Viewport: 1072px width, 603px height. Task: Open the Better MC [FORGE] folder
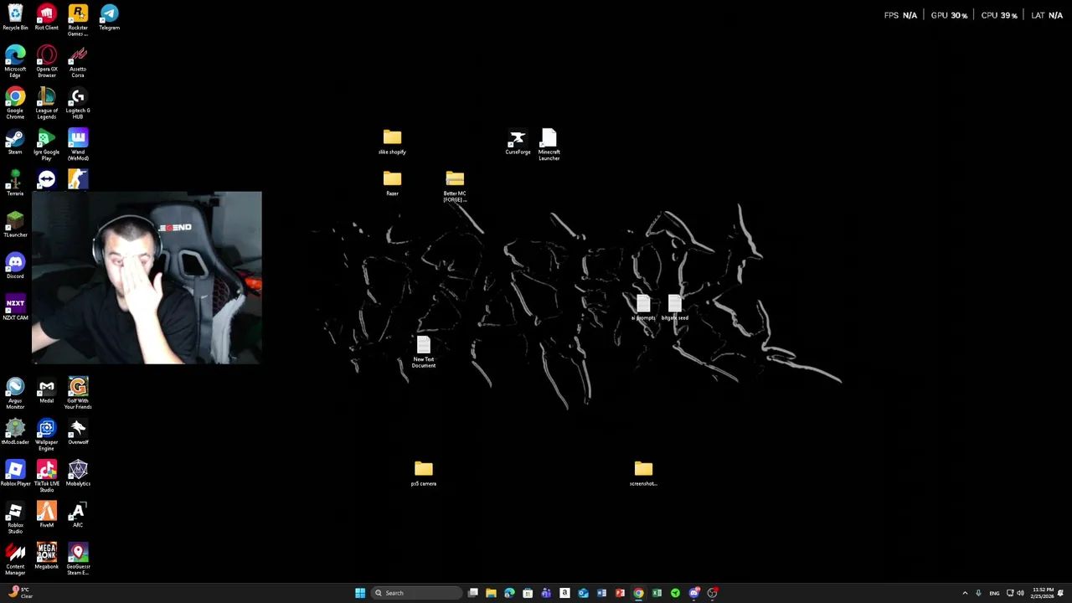[455, 186]
